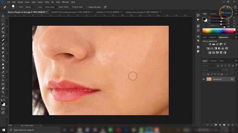Open the Adjustments panel options menu
Image resolution: width=238 pixels, height=133 pixels.
(x=236, y=37)
